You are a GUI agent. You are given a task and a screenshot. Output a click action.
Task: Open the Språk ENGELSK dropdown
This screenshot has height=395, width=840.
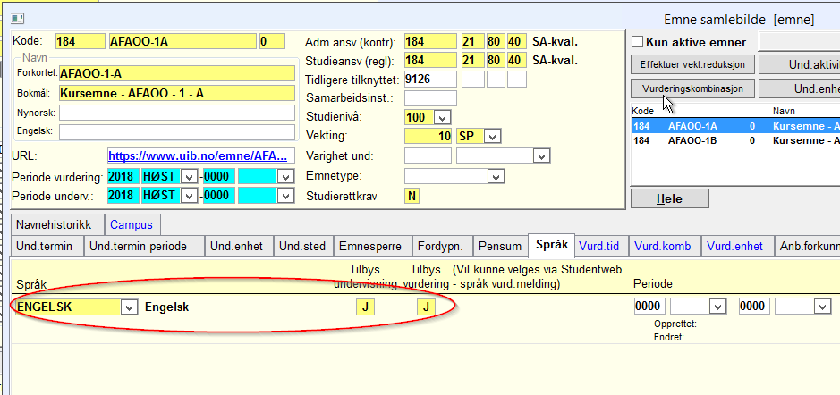pyautogui.click(x=129, y=307)
